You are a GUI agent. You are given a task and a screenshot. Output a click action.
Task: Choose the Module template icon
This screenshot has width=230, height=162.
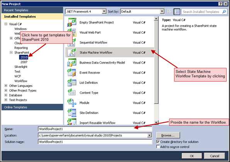[72, 103]
